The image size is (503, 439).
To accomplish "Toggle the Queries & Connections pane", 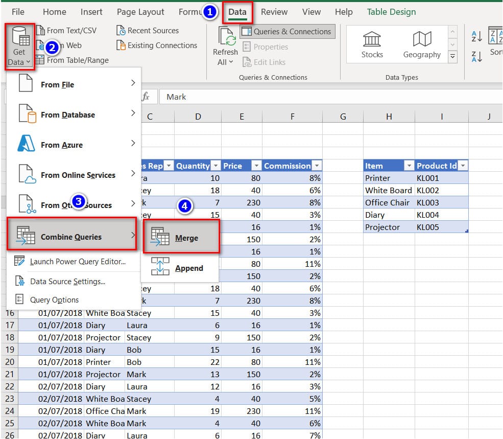I will (287, 32).
